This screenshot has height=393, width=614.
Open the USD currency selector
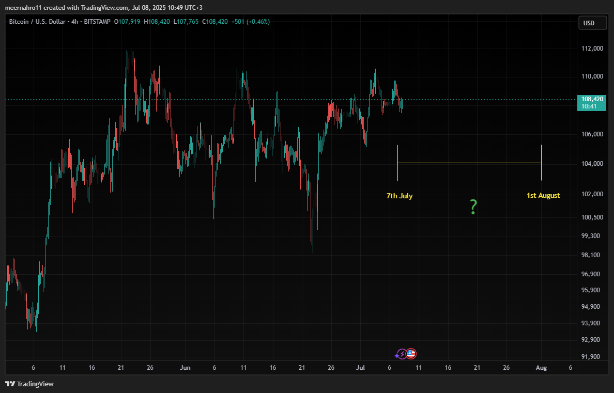click(x=589, y=23)
